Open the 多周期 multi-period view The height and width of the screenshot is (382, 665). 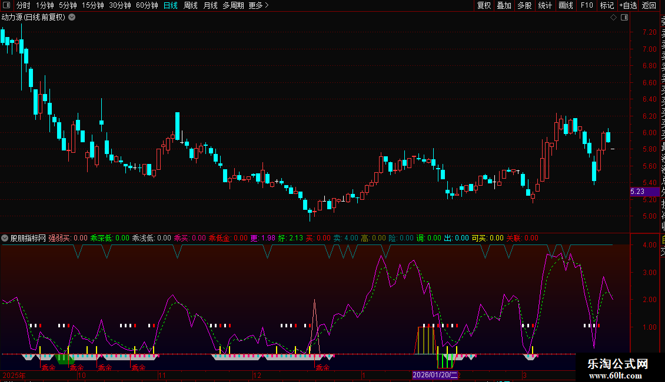coord(233,5)
